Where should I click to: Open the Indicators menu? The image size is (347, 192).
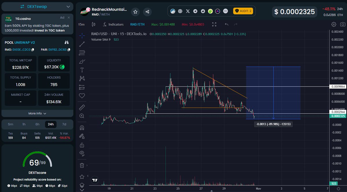[x=113, y=25]
